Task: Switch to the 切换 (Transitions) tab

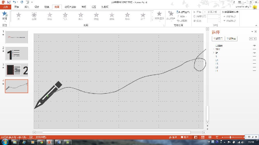Action: 47,7
